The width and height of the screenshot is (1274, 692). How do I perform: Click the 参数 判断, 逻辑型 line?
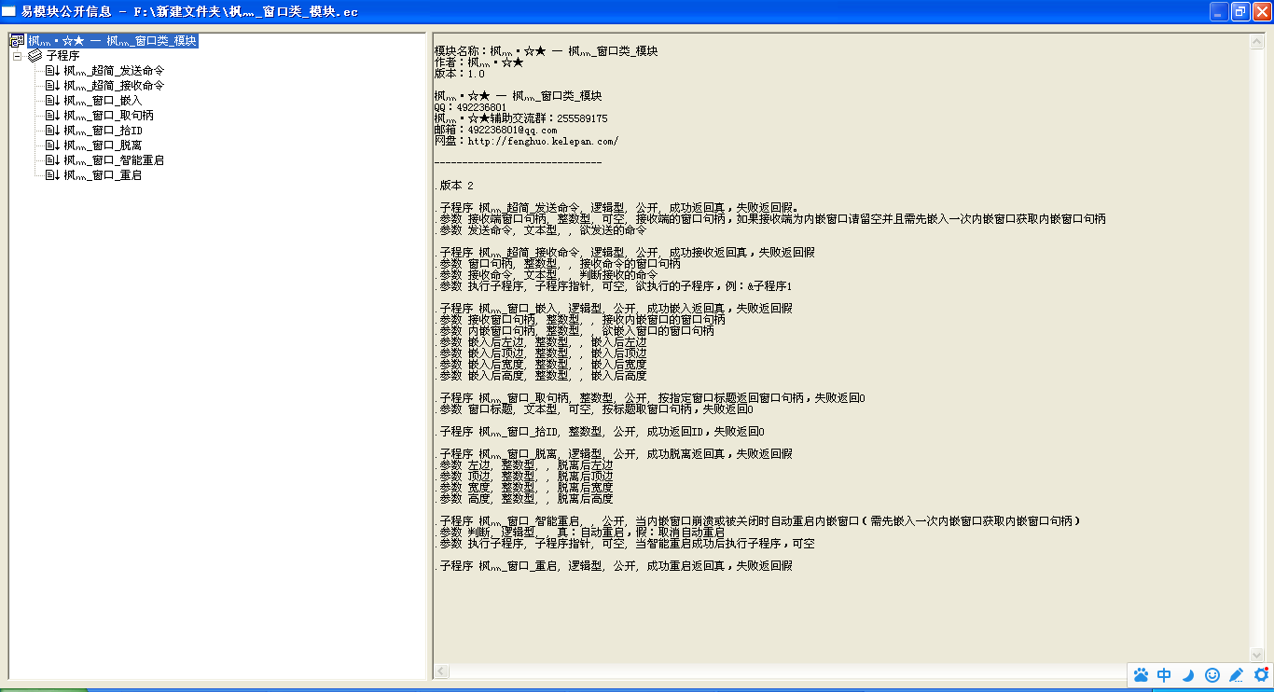(x=579, y=533)
